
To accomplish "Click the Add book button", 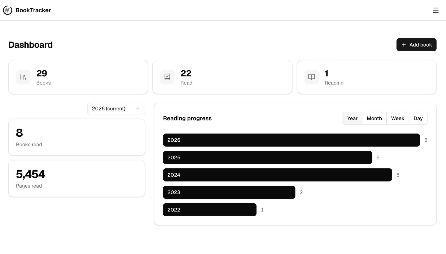I will tap(416, 45).
